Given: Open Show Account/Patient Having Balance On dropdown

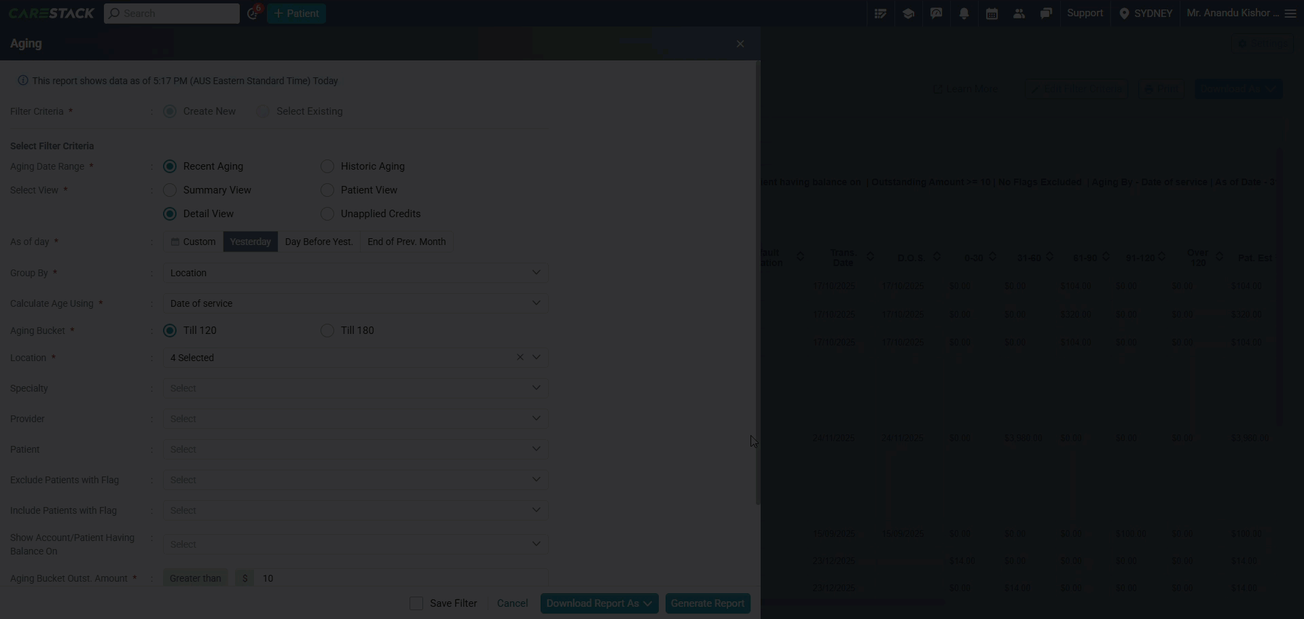Looking at the screenshot, I should pos(355,544).
